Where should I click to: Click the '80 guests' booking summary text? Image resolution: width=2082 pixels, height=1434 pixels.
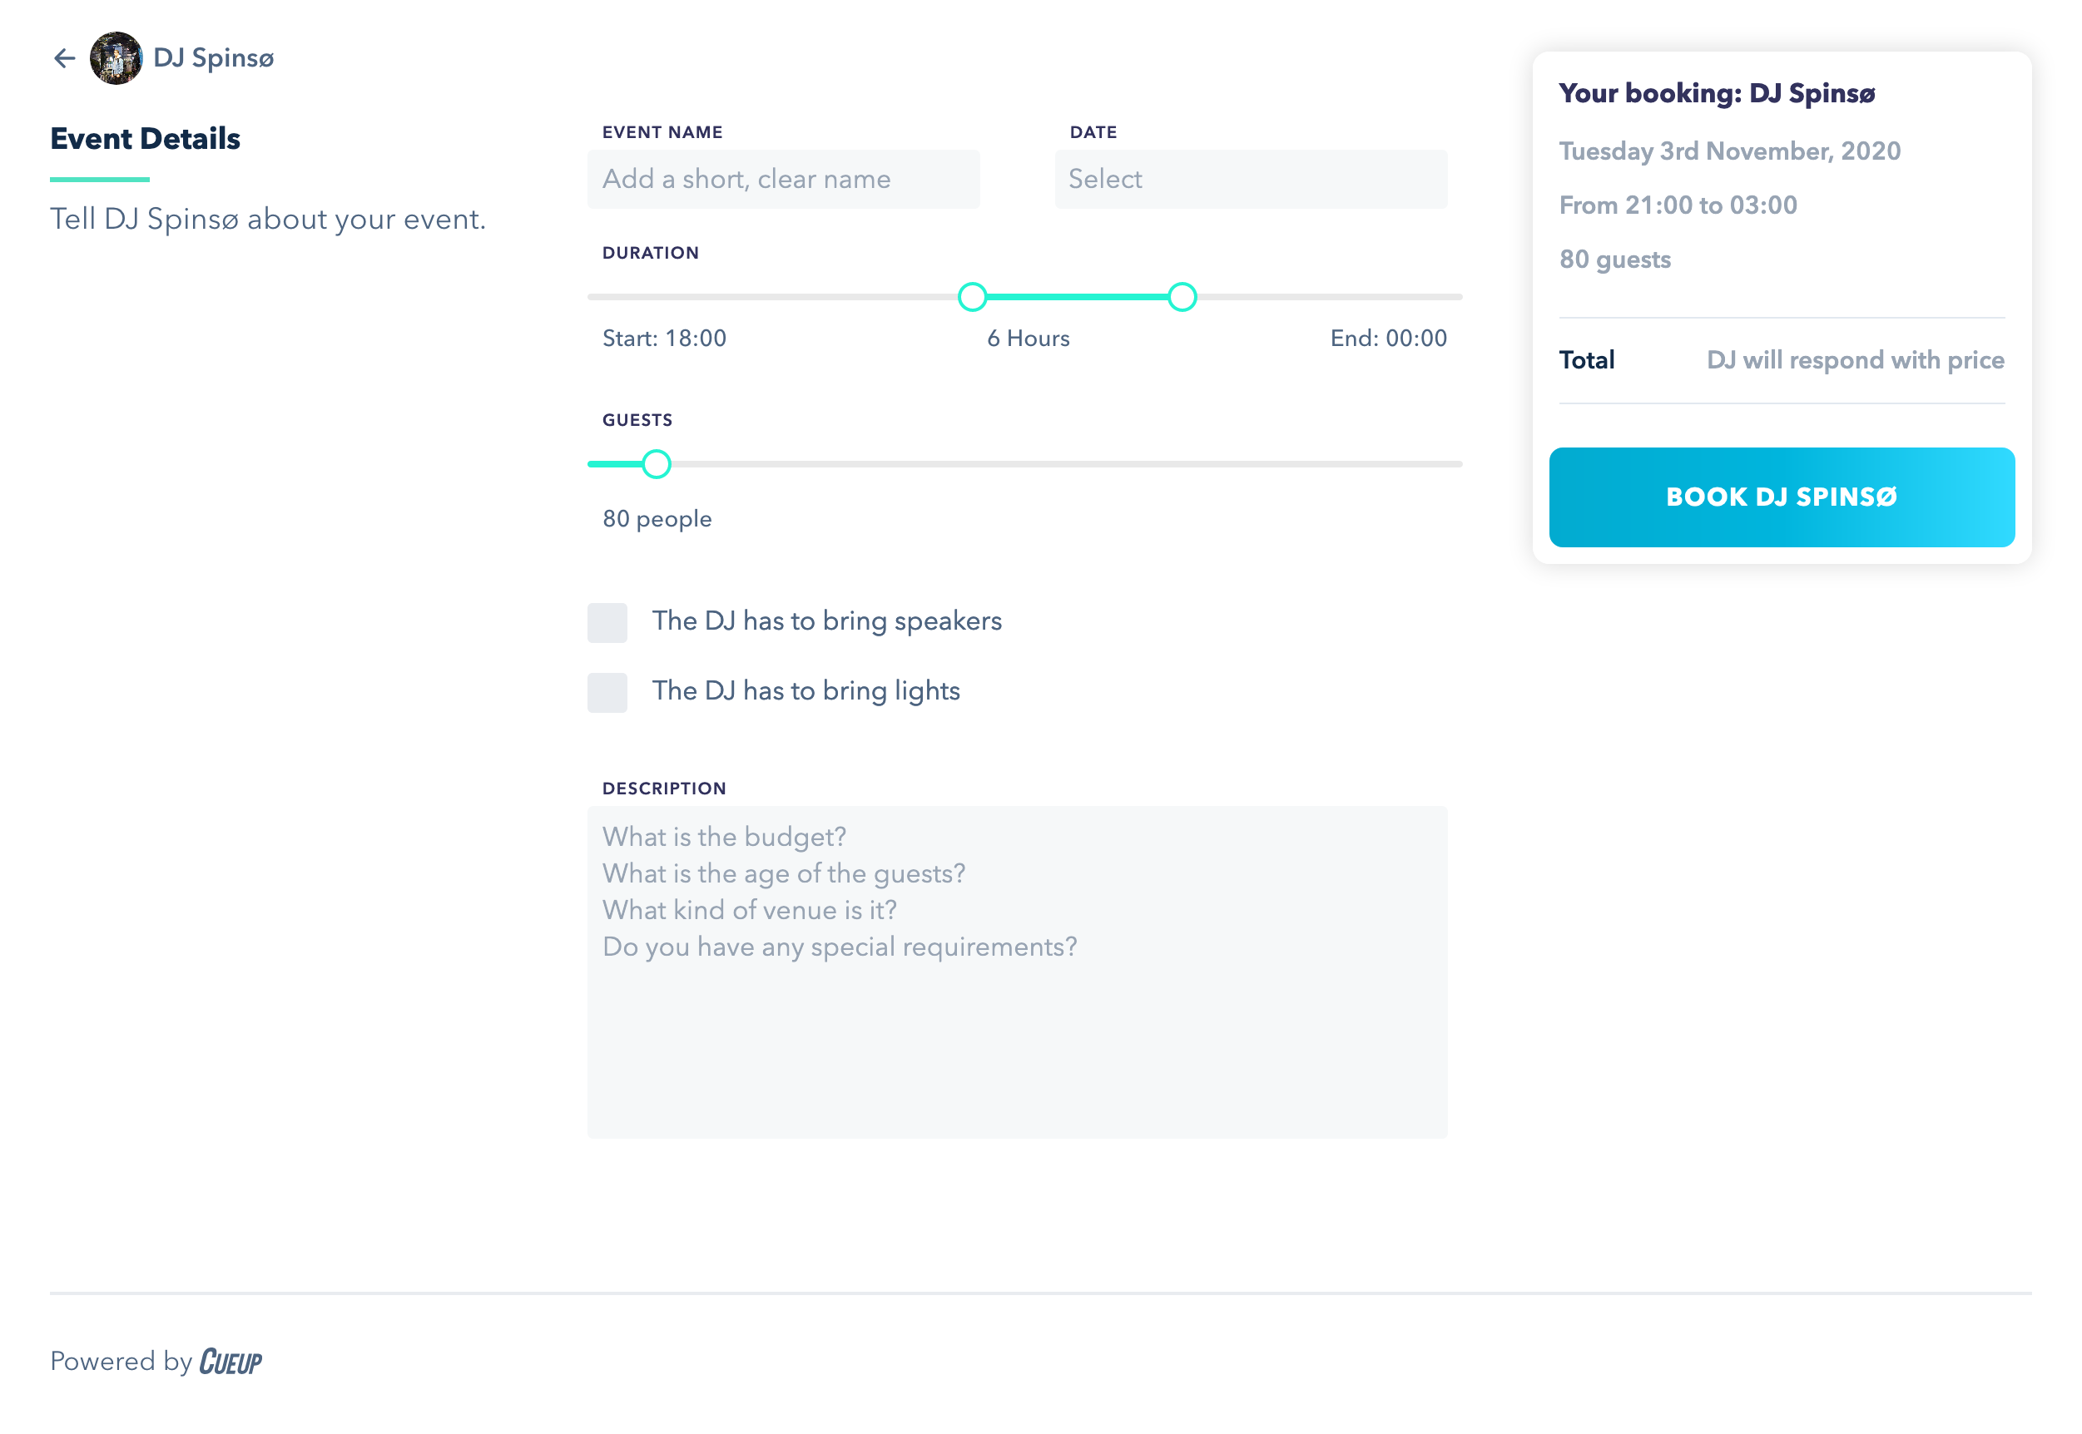pos(1614,260)
